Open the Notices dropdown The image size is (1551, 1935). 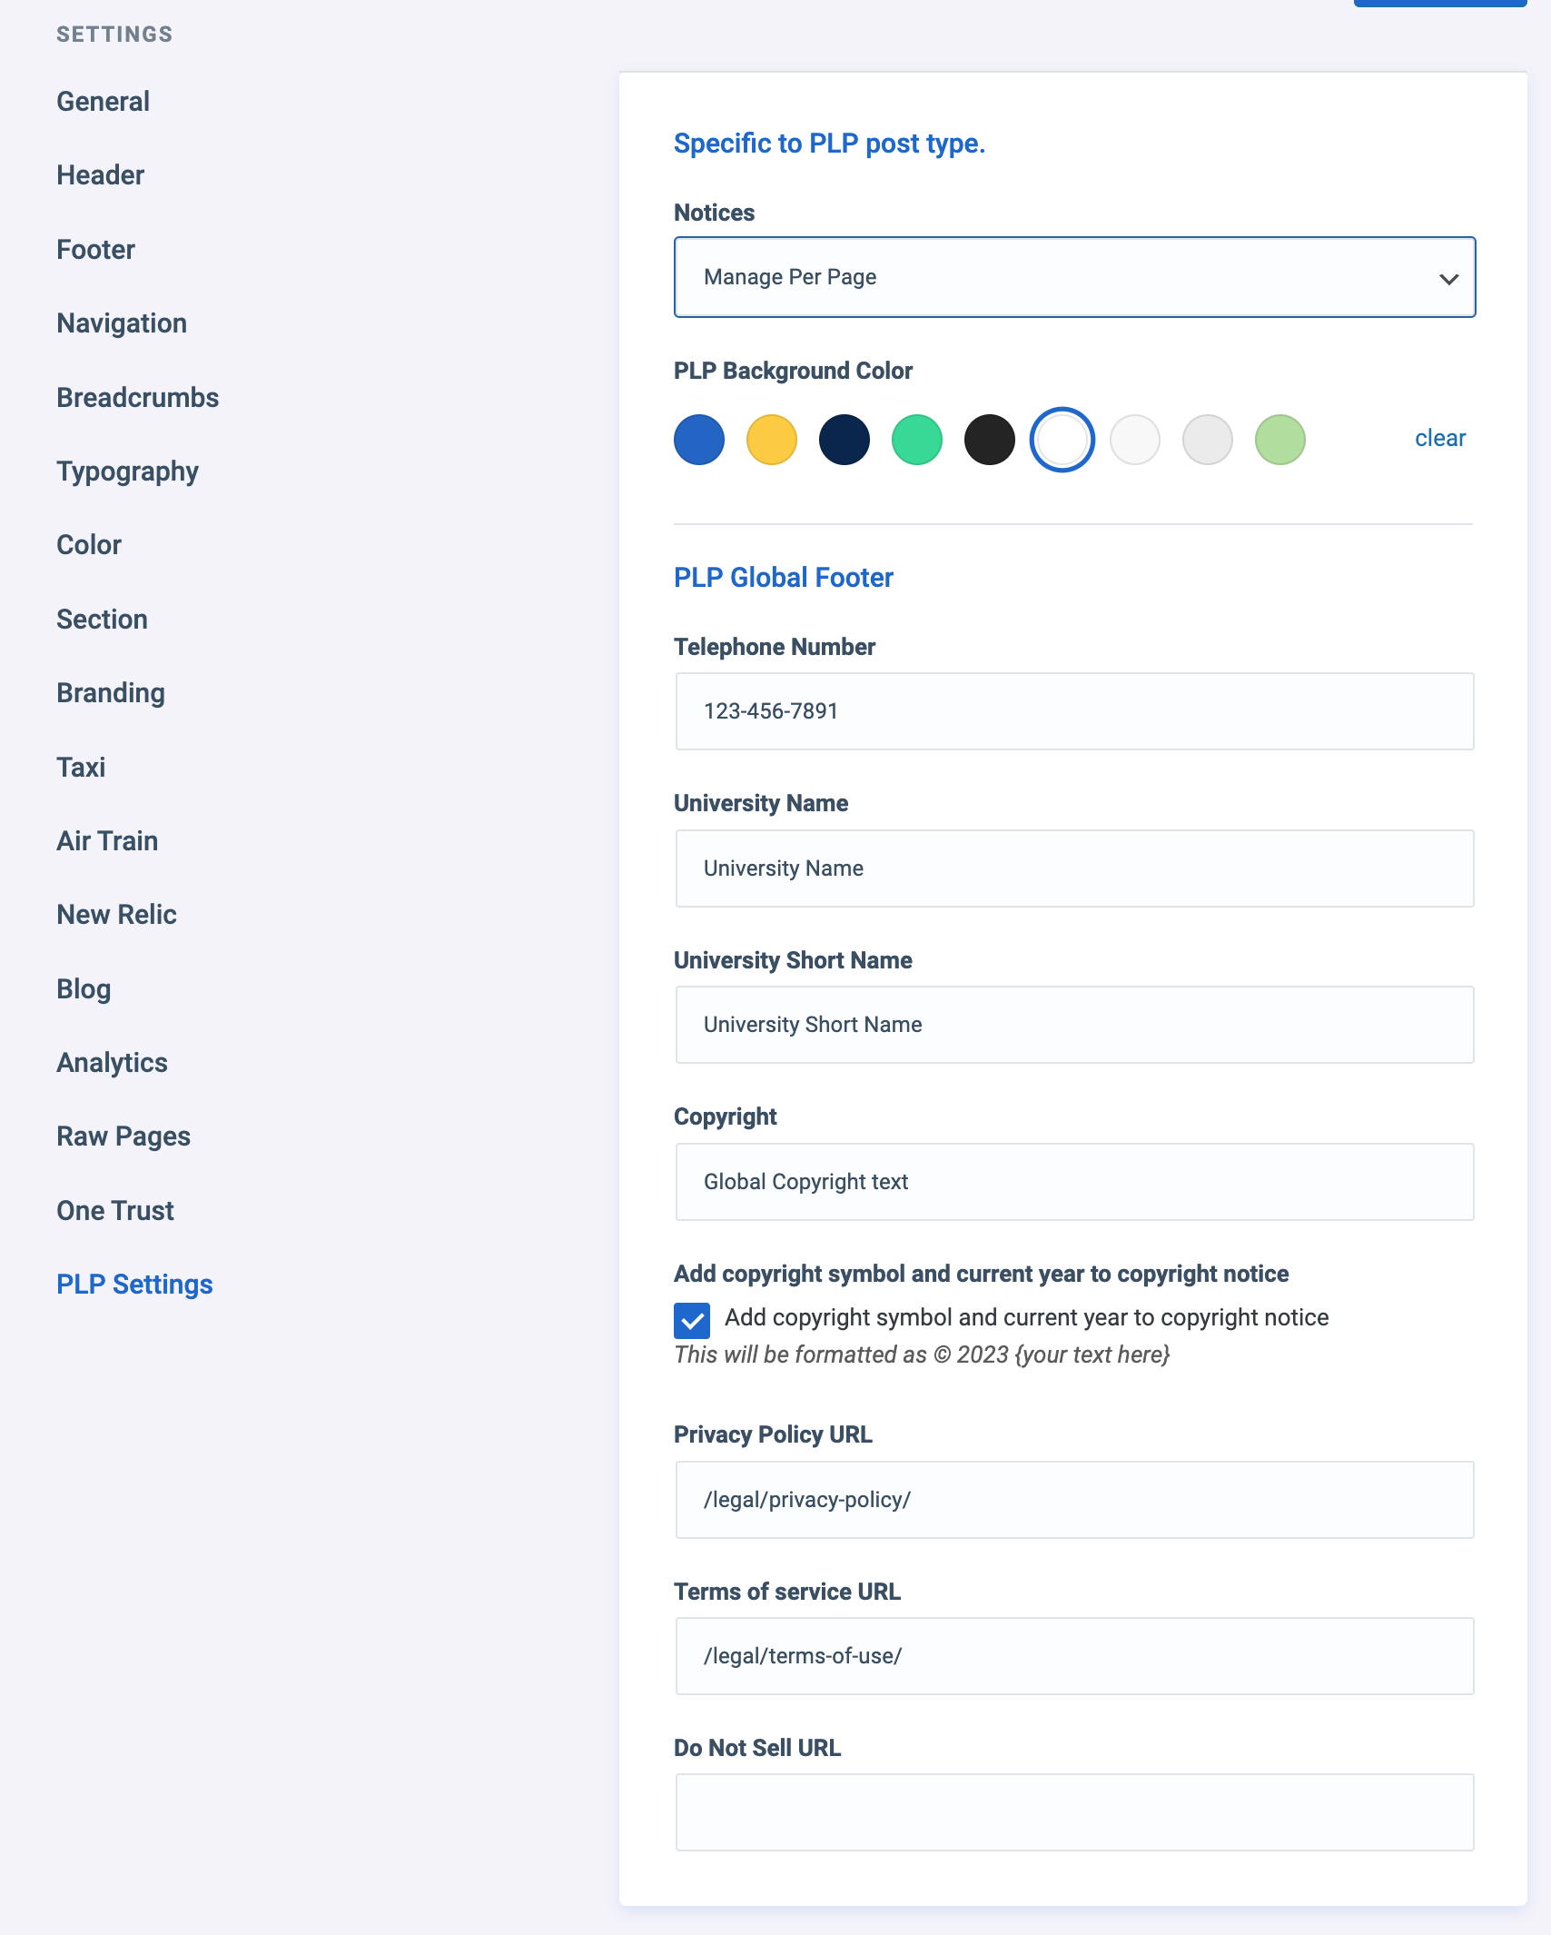point(1074,277)
